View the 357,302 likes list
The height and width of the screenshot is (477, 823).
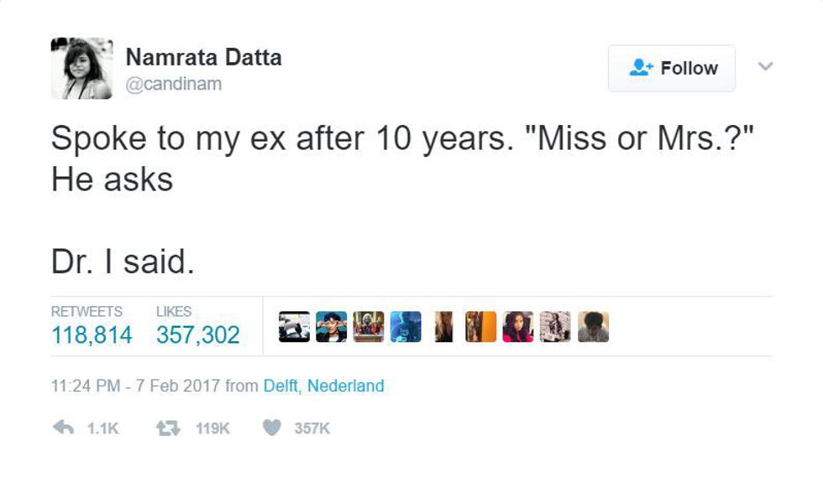198,335
